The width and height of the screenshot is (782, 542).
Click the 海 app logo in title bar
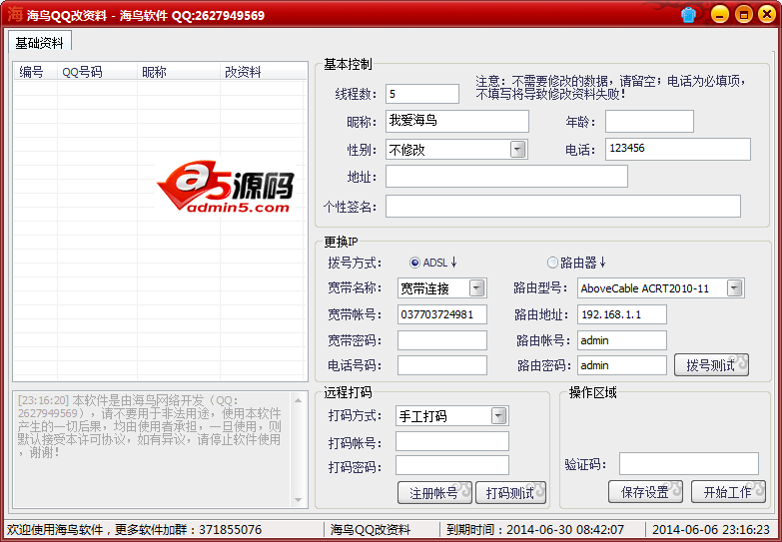point(15,14)
